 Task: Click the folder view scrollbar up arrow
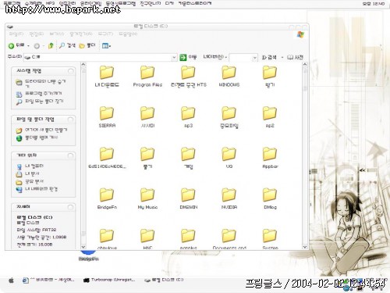[305, 64]
